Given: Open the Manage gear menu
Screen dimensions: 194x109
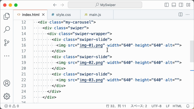Looking at the screenshot, I should 7,96.
